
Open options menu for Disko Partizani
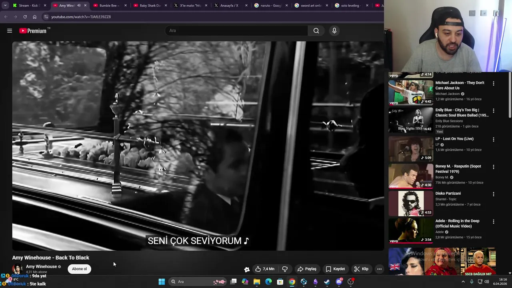click(x=493, y=194)
